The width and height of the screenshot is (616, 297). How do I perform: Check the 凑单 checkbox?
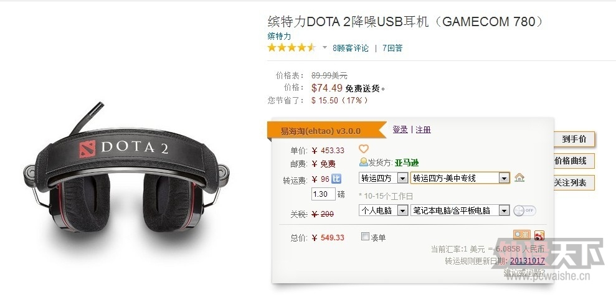[x=365, y=237]
